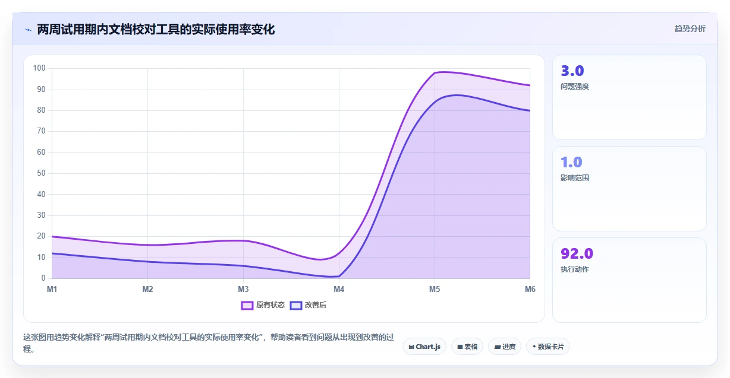Click the trend icon beside the title
730x378 pixels.
[x=28, y=29]
